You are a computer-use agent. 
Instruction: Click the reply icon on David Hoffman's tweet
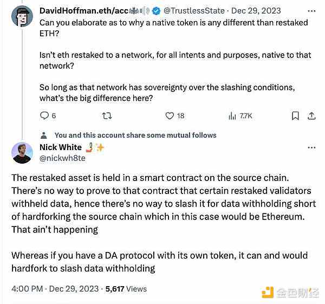coord(45,115)
